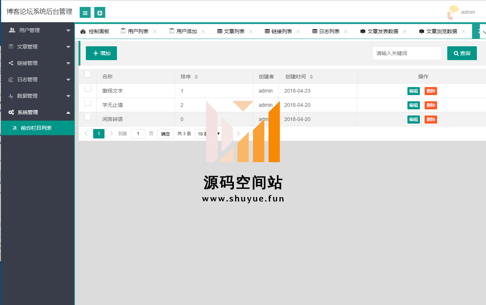
Task: Switch to the 链接列表 tab
Action: [282, 31]
